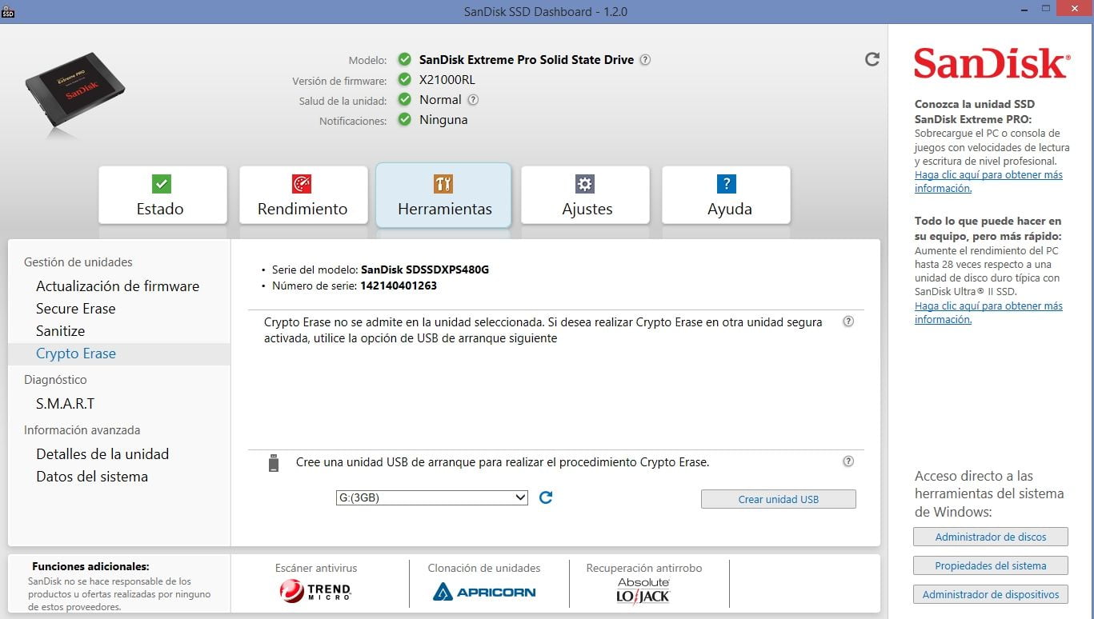Open Trend Micro antivirus scanner
Viewport: 1094px width, 619px height.
[316, 592]
